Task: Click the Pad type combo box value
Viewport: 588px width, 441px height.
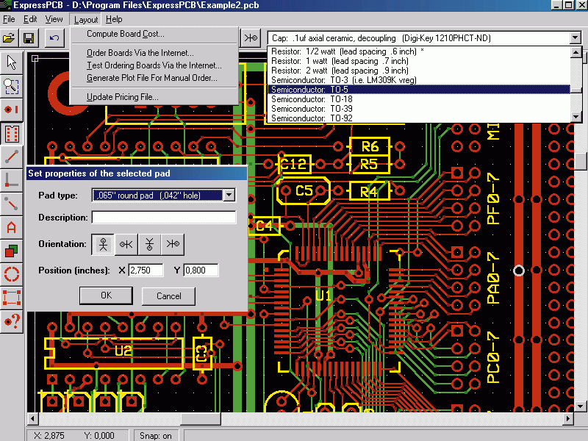Action: tap(157, 195)
